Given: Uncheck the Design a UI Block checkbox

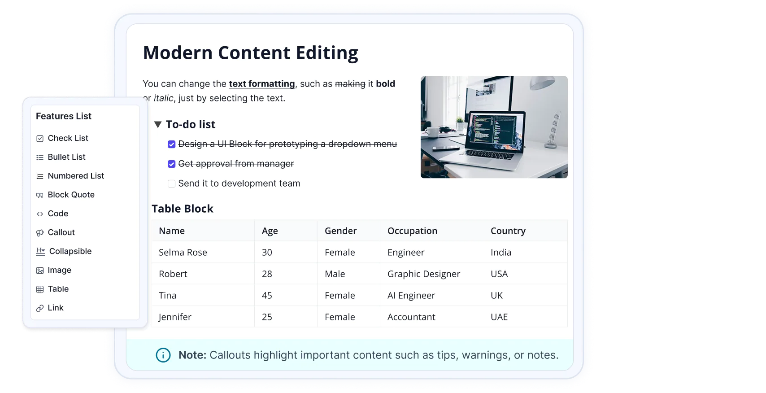Looking at the screenshot, I should pyautogui.click(x=171, y=144).
